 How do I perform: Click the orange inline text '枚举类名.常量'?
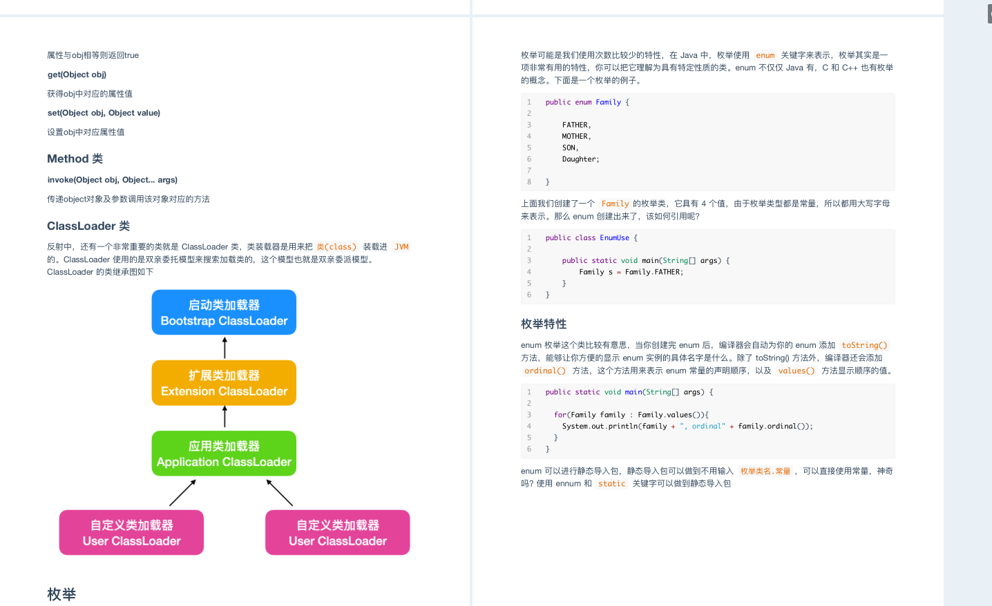(x=765, y=471)
